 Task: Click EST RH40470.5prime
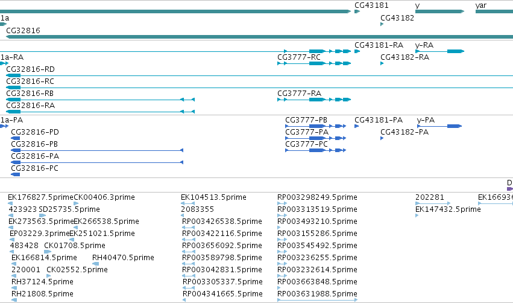(123, 258)
